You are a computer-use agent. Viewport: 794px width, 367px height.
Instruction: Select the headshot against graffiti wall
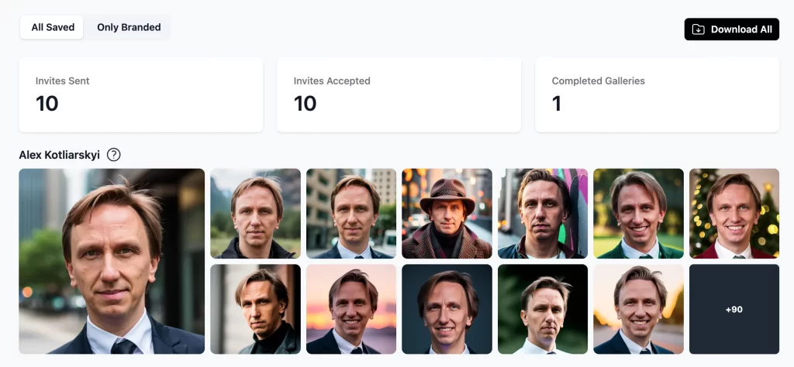coord(542,214)
